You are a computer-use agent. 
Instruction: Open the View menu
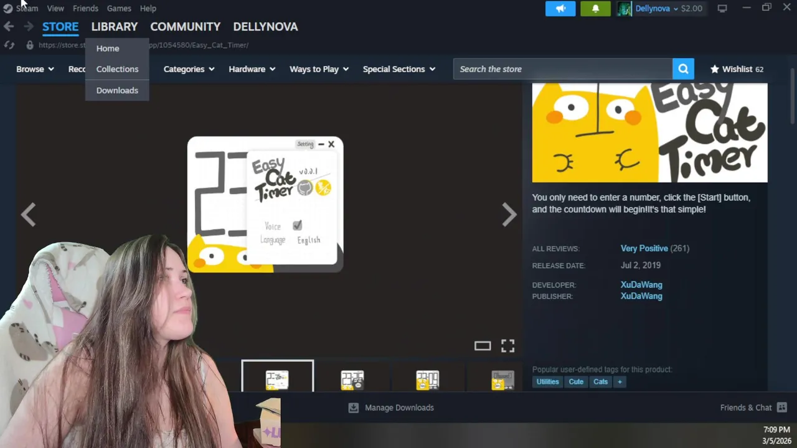(x=55, y=8)
